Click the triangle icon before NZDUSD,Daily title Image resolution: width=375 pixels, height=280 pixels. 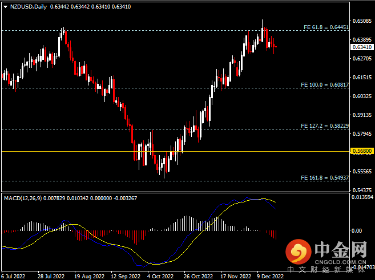(5, 6)
